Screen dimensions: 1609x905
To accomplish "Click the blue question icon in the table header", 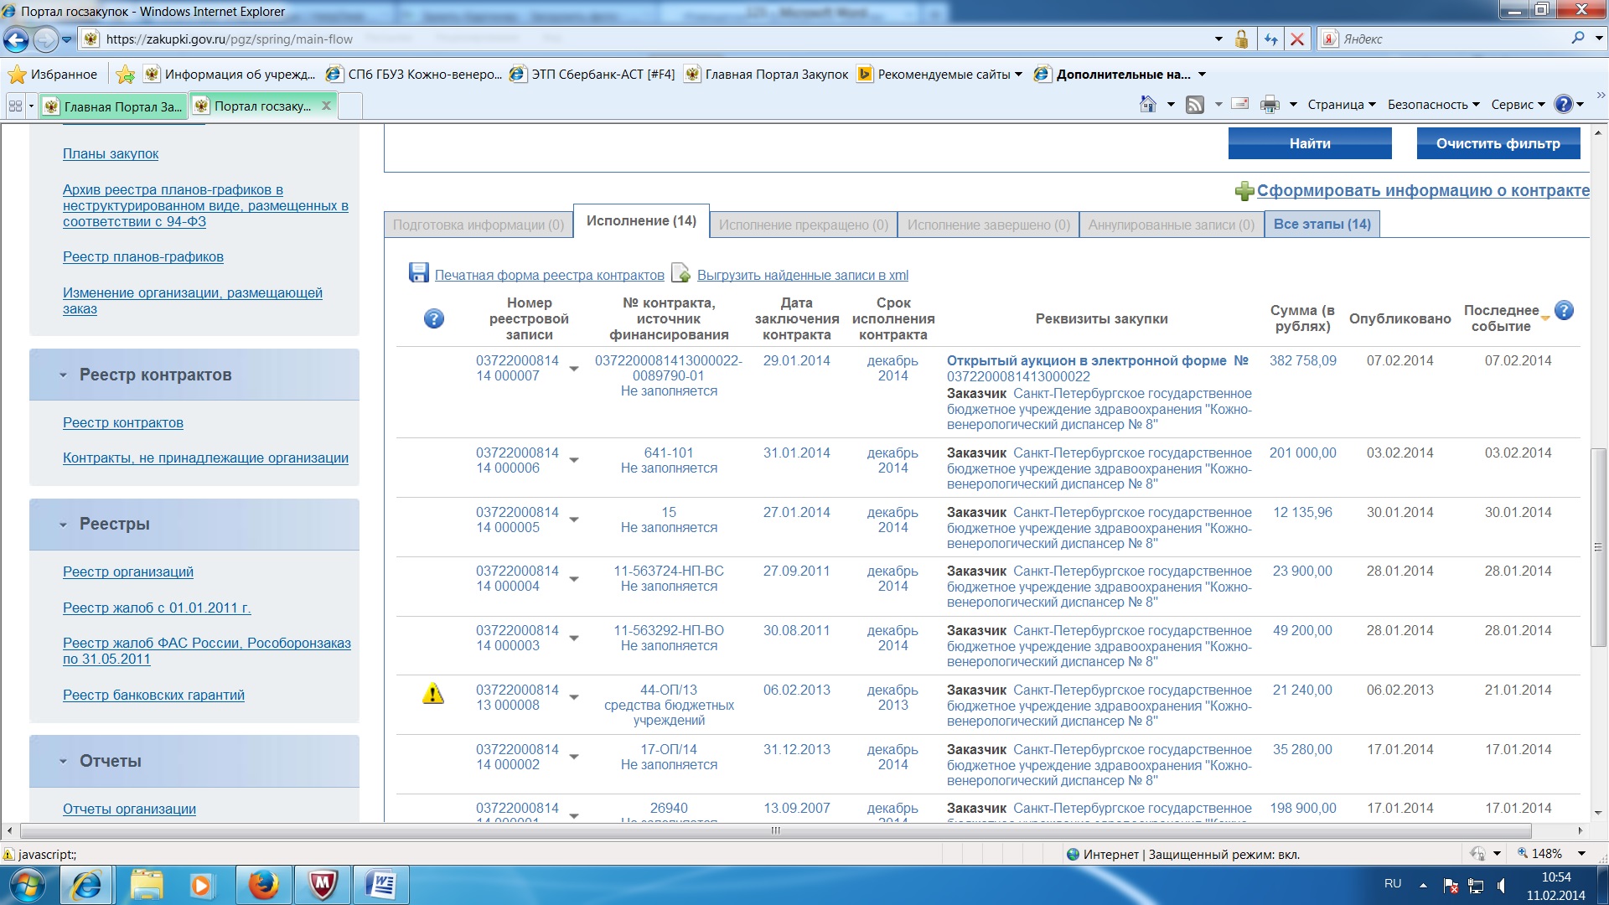I will 433,318.
